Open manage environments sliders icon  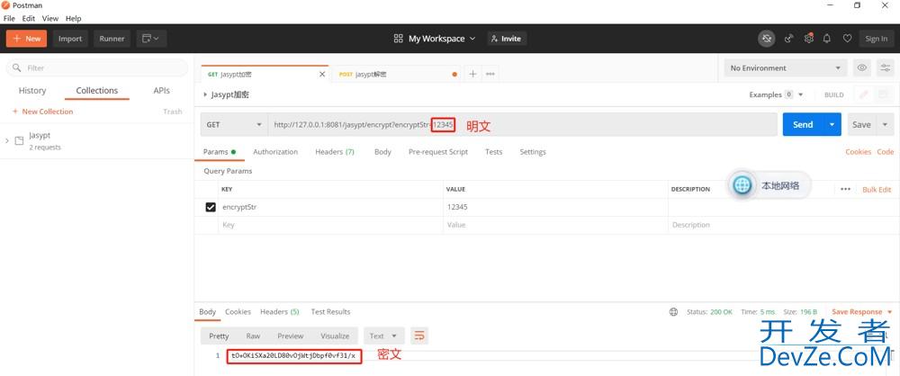click(886, 67)
